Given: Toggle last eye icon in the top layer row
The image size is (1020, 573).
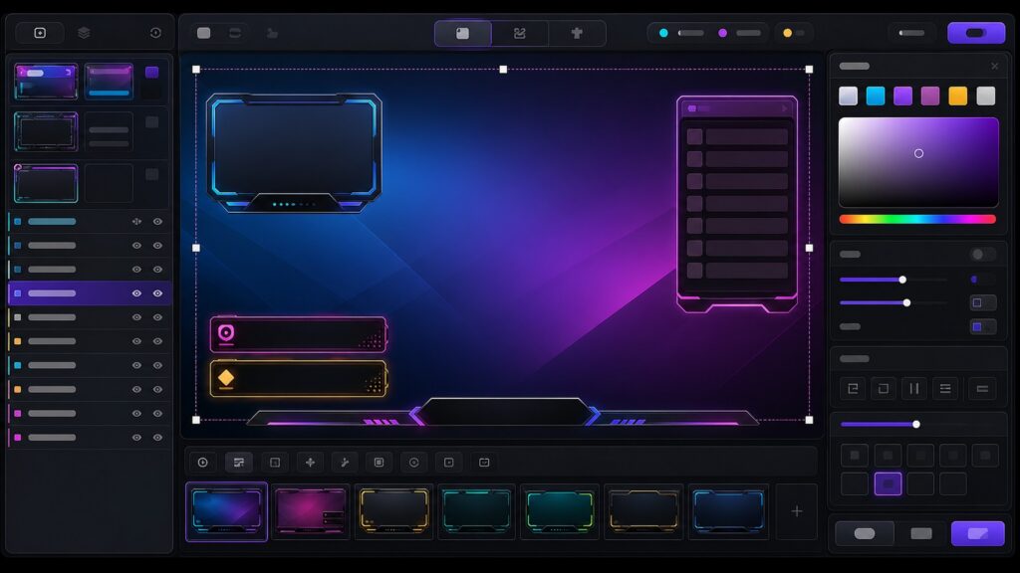Looking at the screenshot, I should click(157, 222).
